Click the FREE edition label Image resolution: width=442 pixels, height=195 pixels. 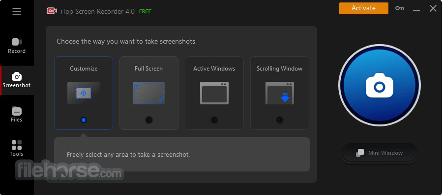tap(145, 12)
